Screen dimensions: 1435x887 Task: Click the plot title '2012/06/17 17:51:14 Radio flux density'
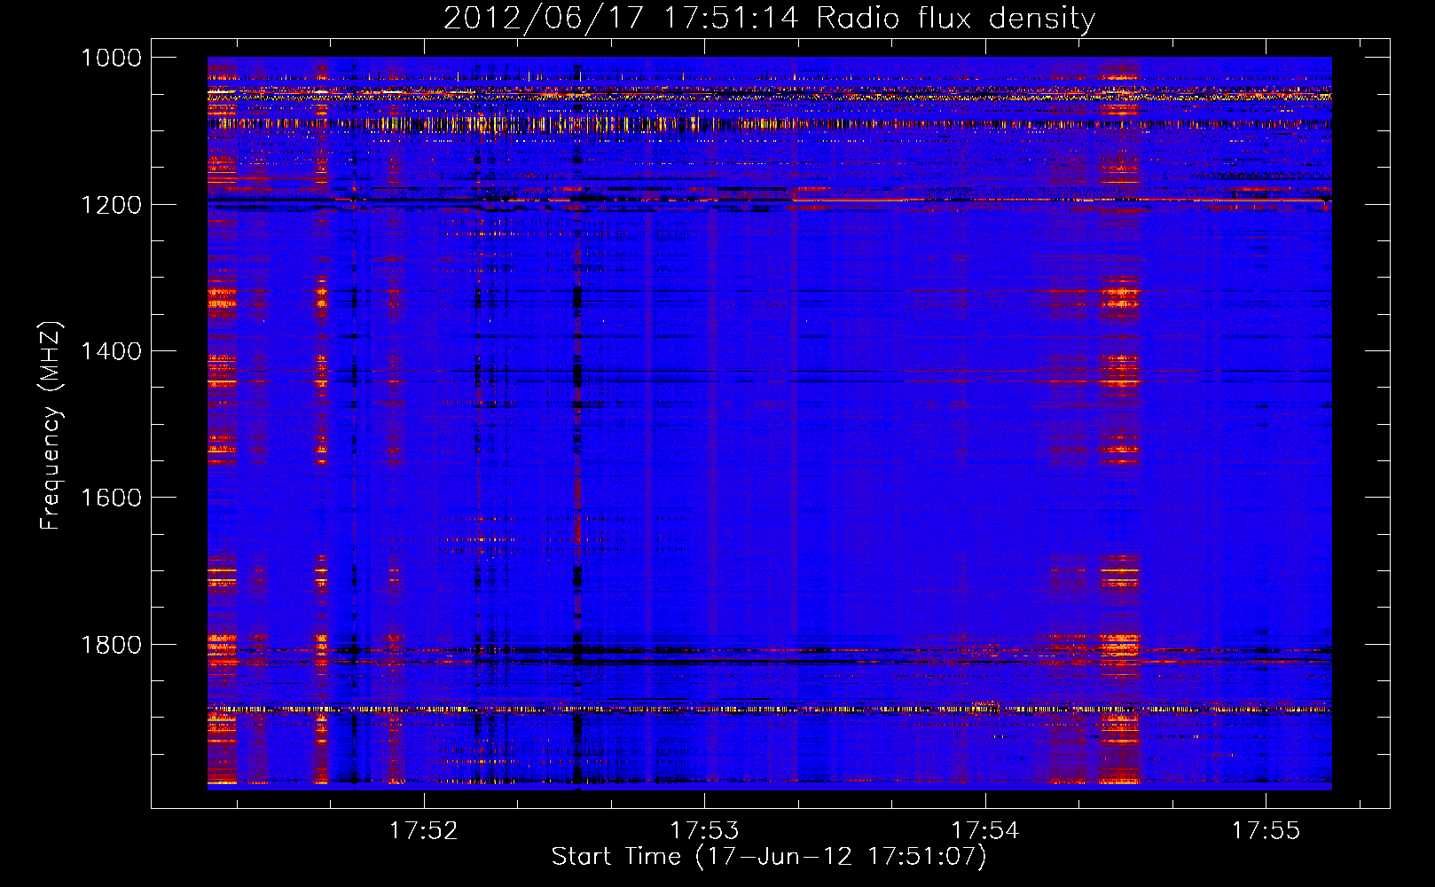[x=769, y=19]
